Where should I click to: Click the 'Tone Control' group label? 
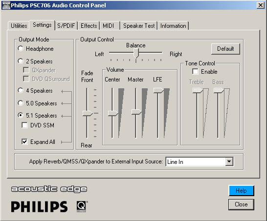[200, 63]
